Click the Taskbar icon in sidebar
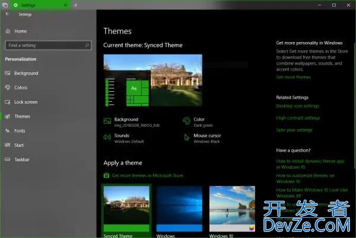Image resolution: width=356 pixels, height=238 pixels. point(8,159)
